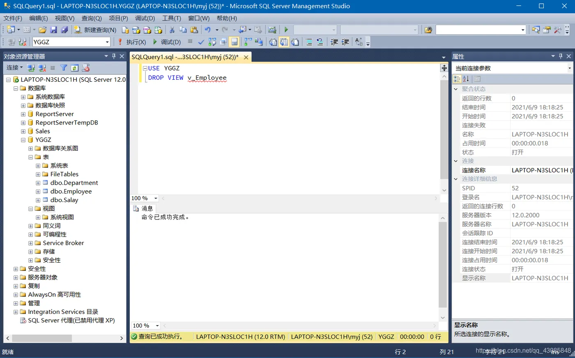Parse the query with the blue checkmark icon

coord(201,42)
